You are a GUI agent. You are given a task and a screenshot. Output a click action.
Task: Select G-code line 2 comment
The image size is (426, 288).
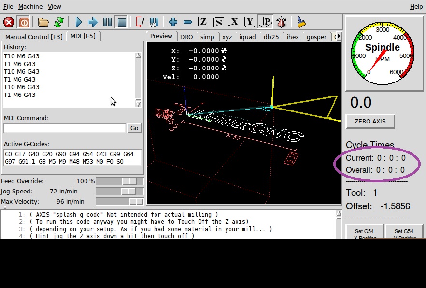coord(139,222)
